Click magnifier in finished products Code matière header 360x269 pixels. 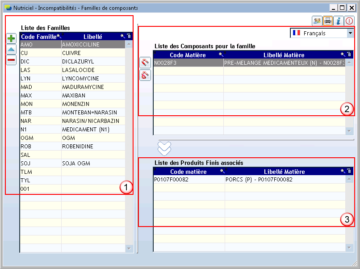tap(222, 171)
